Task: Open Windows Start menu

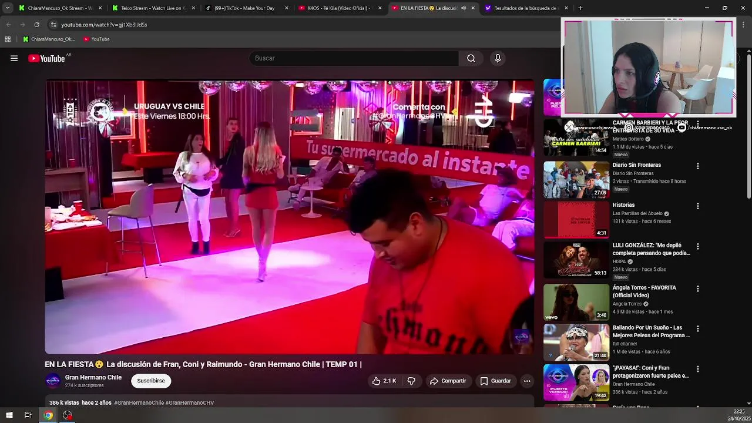Action: 9,415
